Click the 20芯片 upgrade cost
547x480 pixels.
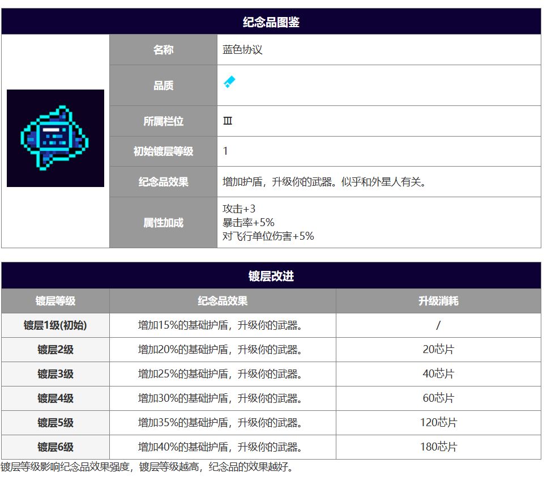point(438,350)
